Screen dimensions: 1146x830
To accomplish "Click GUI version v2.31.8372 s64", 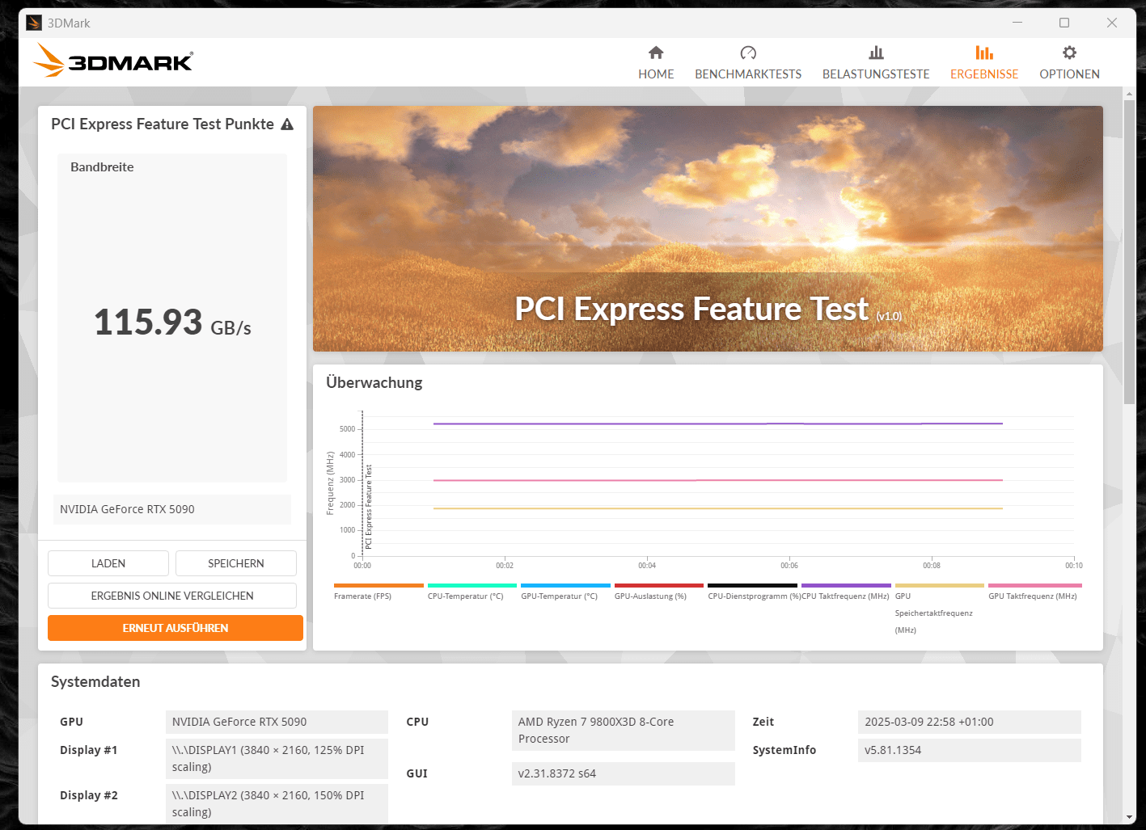I will tap(623, 773).
